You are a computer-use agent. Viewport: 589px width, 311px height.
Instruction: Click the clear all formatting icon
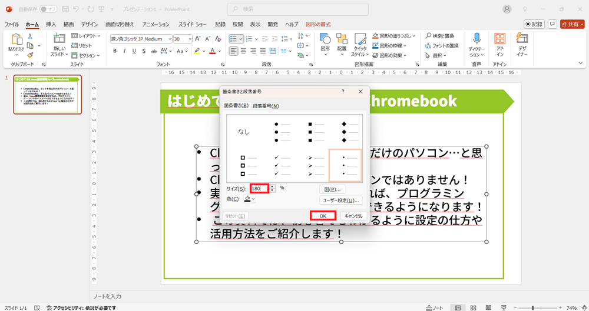pos(218,39)
